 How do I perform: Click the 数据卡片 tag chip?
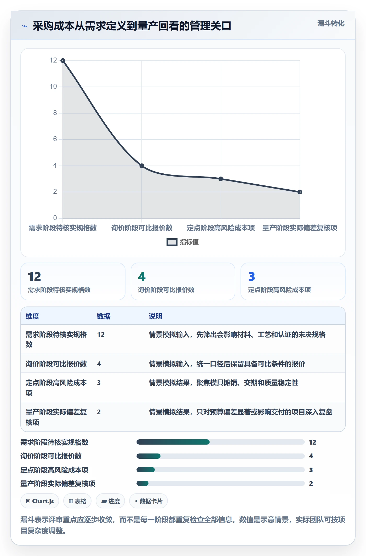tap(148, 501)
